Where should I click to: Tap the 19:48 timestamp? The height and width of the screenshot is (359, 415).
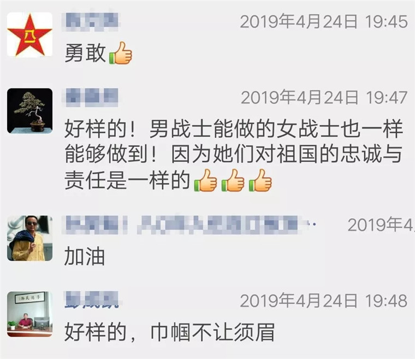click(324, 301)
